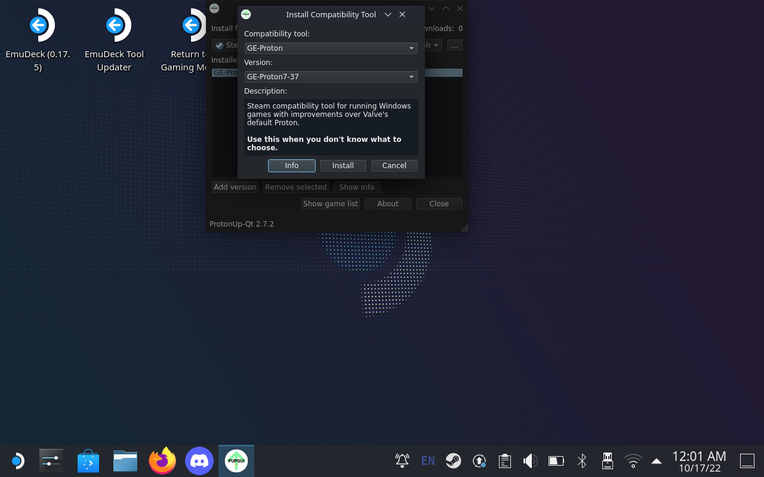Cancel the Install Compatibility Tool dialog
Screen dimensions: 764x477
click(x=395, y=165)
